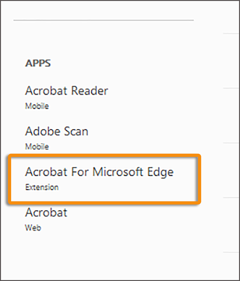Click the Mobile label under Adobe Scan

pyautogui.click(x=37, y=147)
